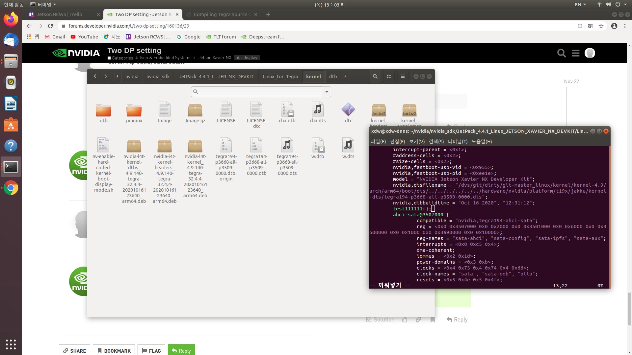Go forward in the file manager
This screenshot has height=355, width=632.
coord(106,76)
